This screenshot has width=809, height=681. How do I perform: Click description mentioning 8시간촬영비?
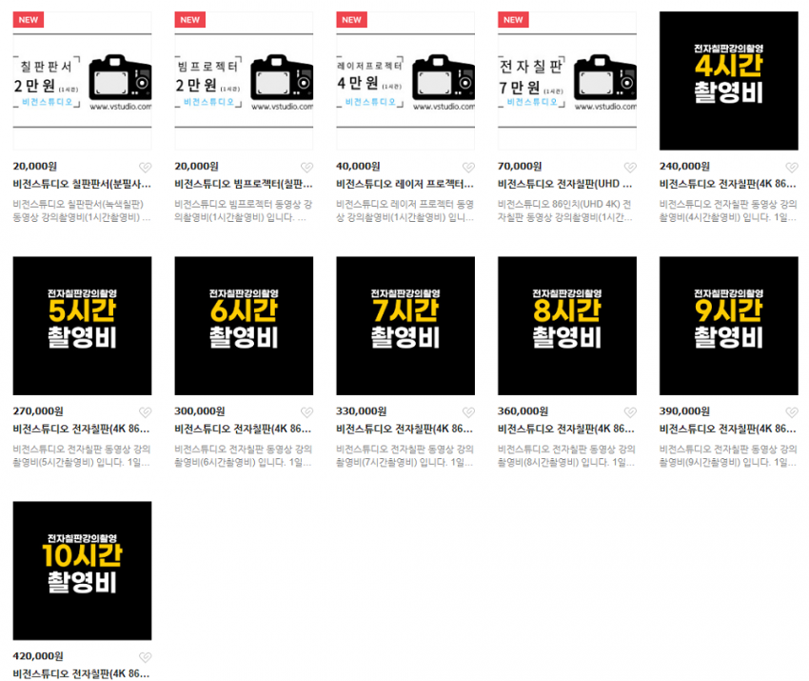point(566,455)
